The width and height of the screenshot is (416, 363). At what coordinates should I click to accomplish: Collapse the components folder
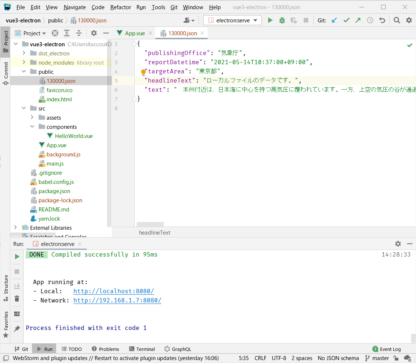[32, 127]
